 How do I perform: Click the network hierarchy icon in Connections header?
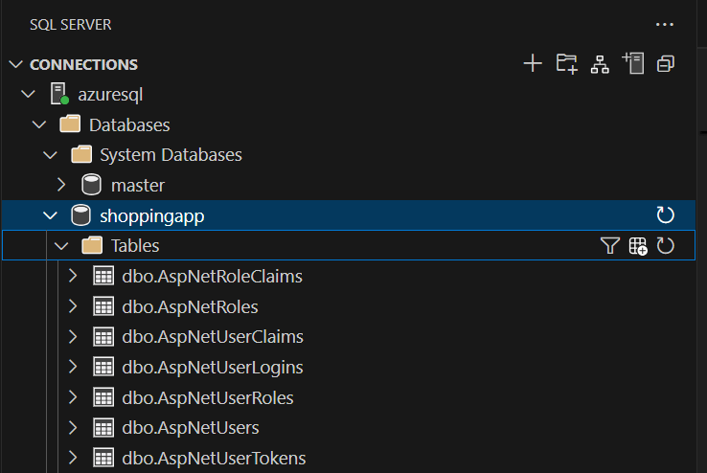(x=600, y=64)
